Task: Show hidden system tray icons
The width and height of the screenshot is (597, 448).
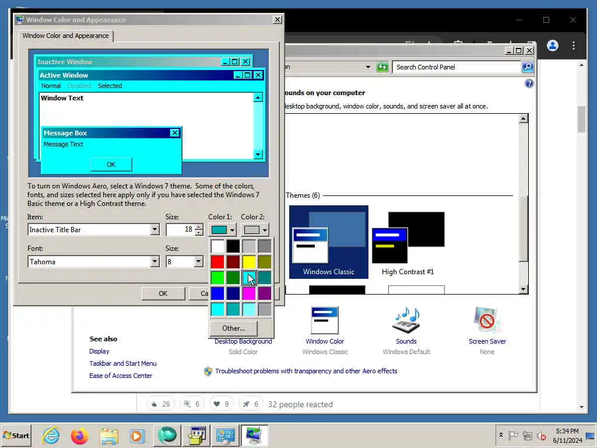Action: tap(501, 435)
